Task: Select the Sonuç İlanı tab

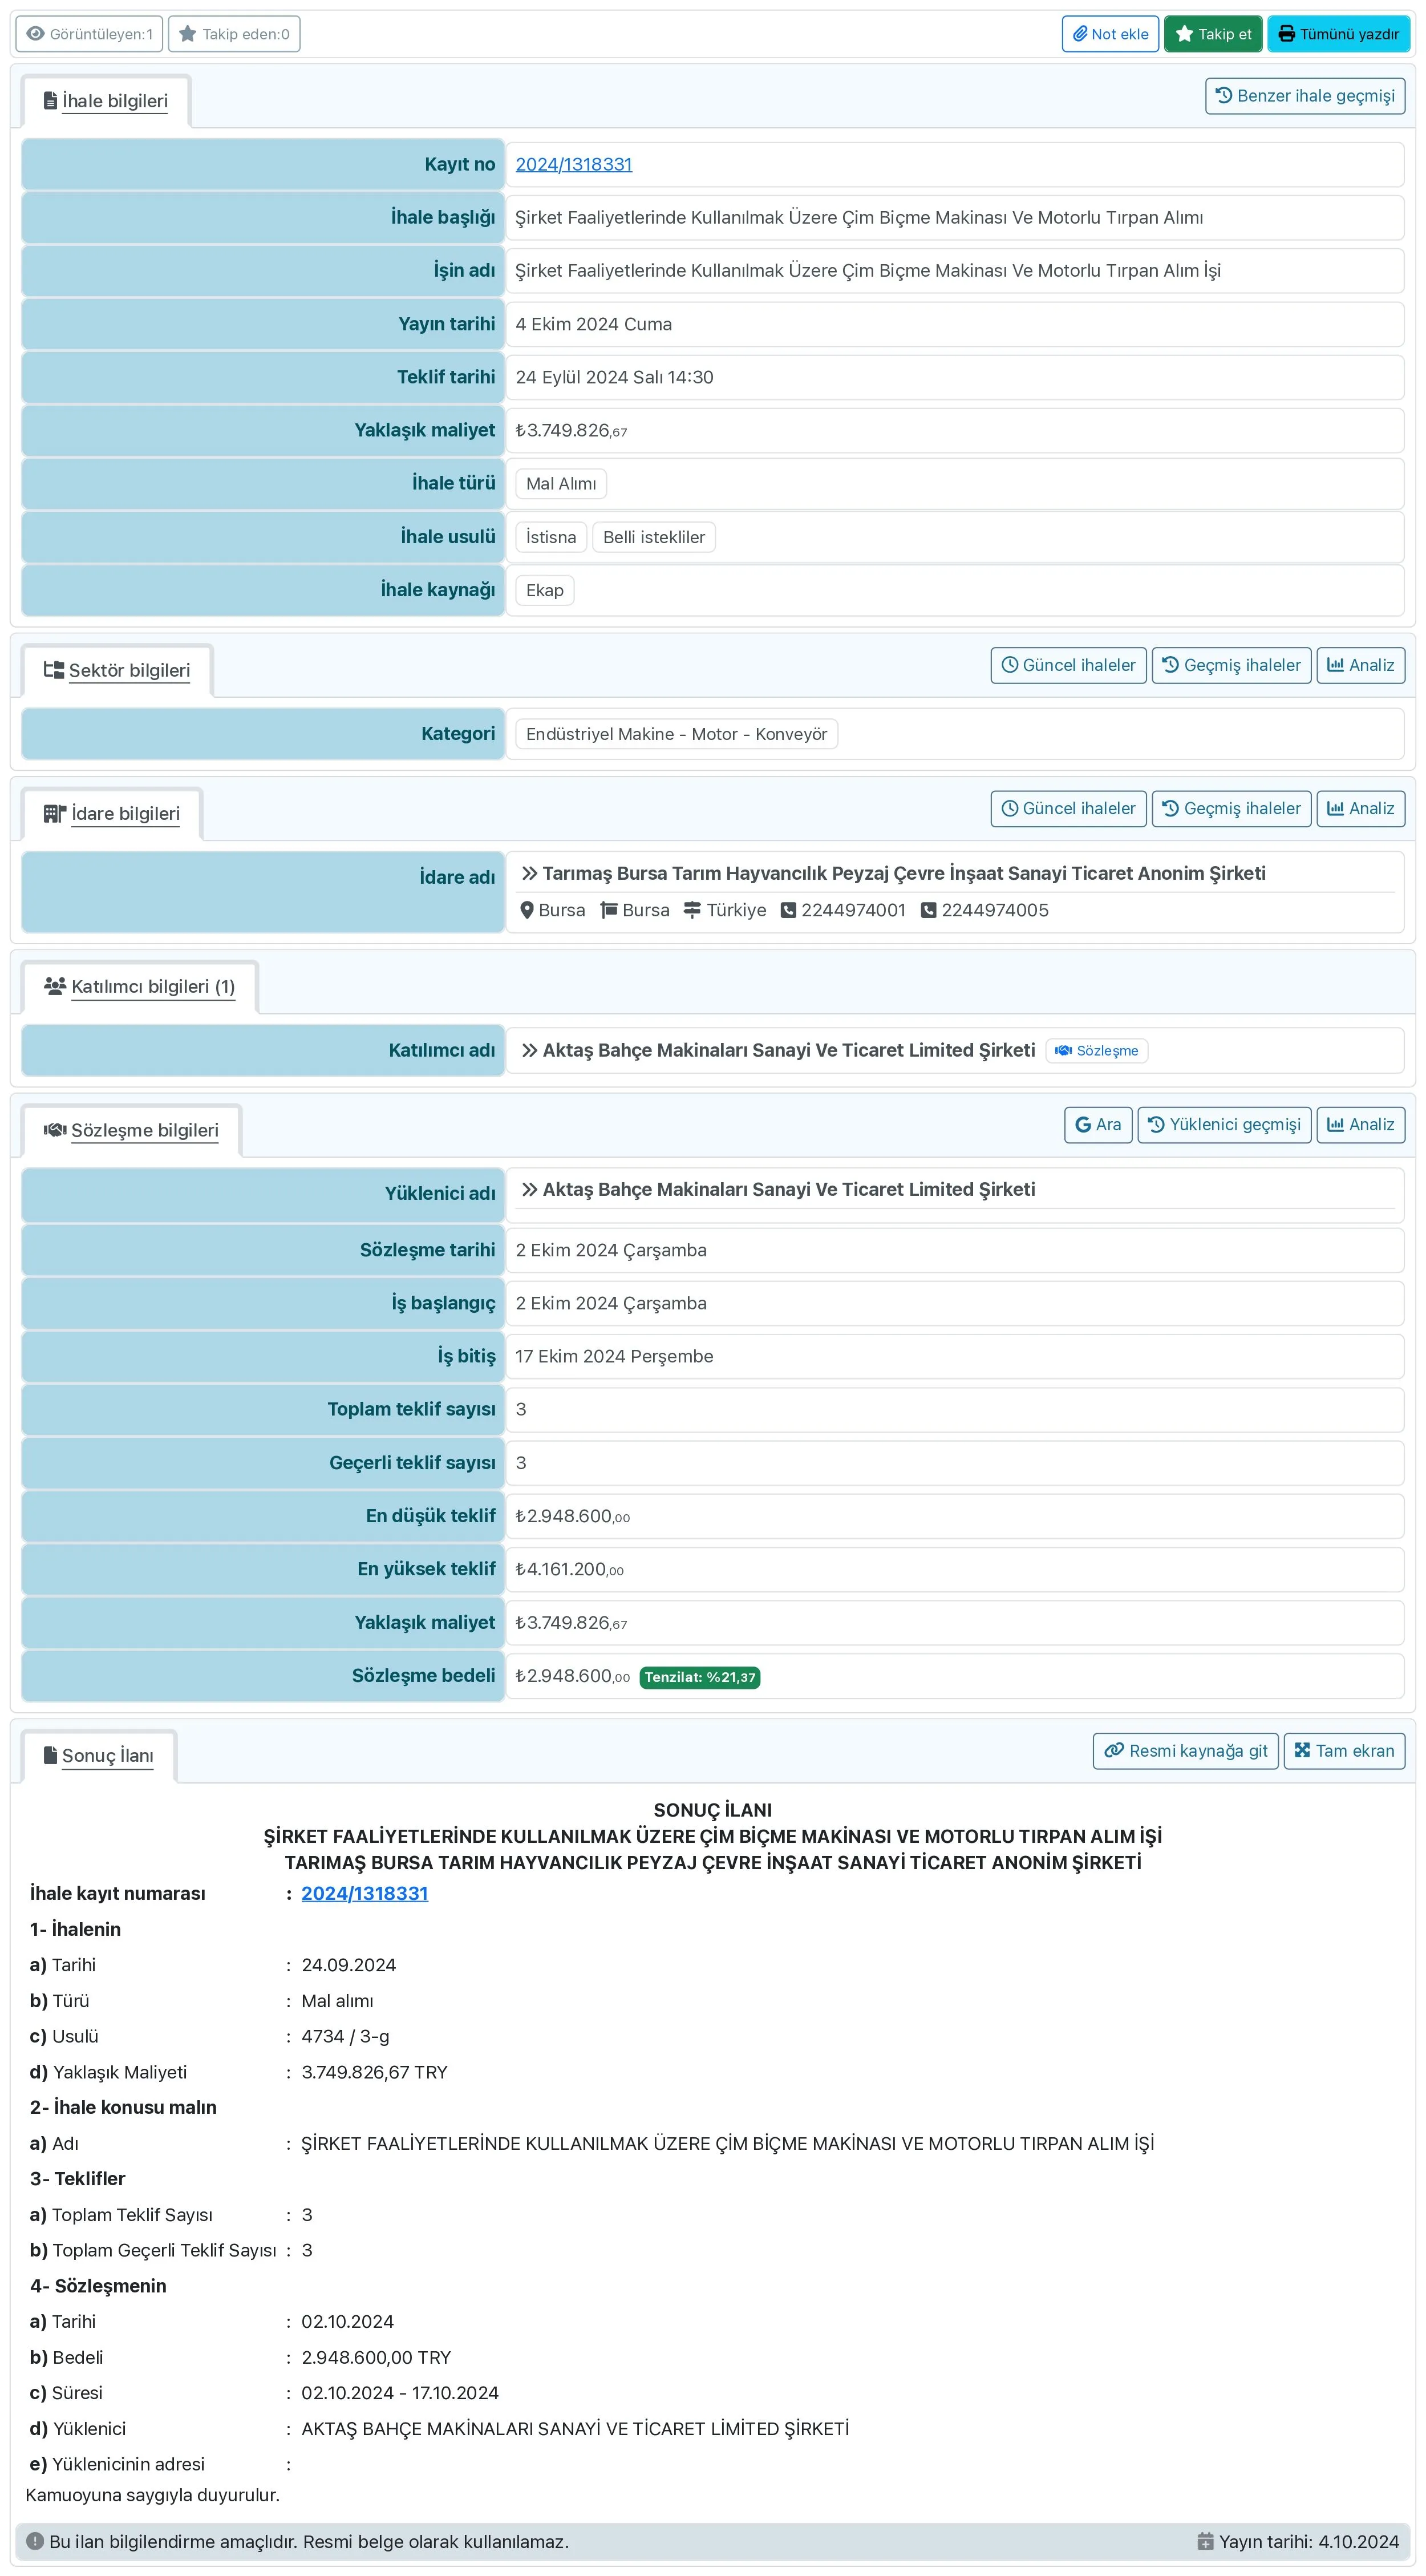Action: [x=99, y=1755]
